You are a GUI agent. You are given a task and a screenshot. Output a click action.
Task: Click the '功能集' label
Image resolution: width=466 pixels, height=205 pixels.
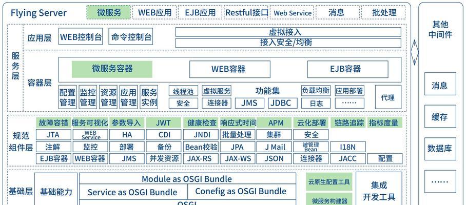267,91
